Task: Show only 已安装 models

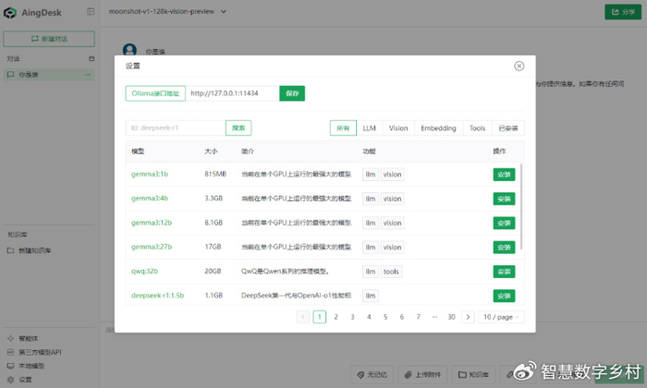Action: [x=508, y=128]
